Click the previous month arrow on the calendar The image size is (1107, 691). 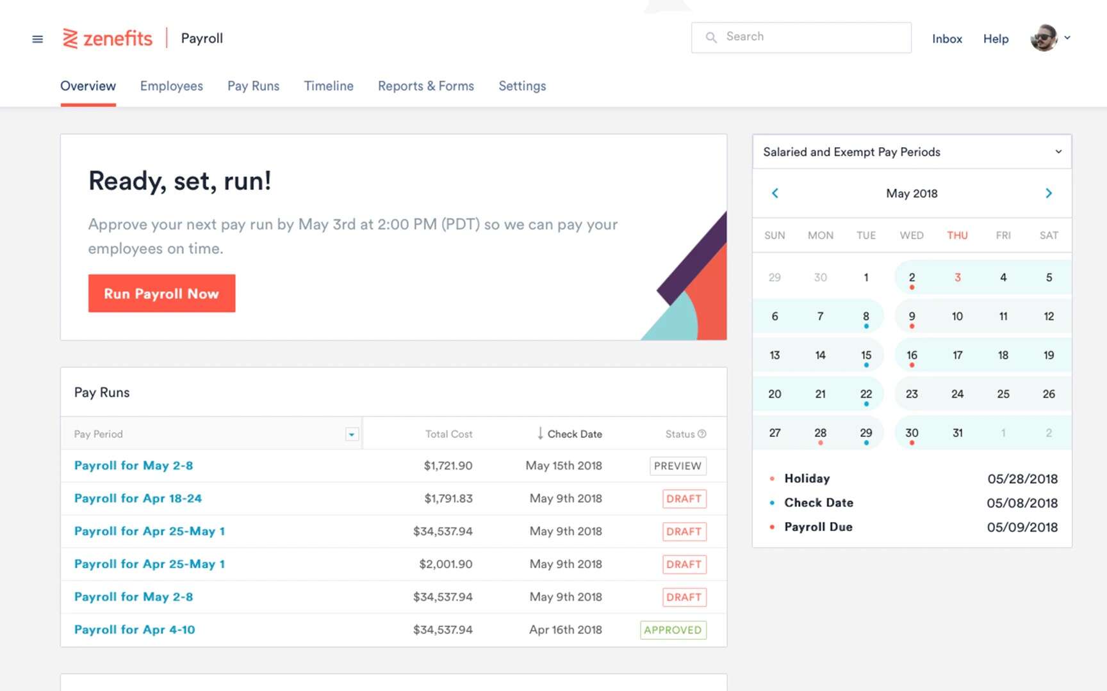coord(775,193)
